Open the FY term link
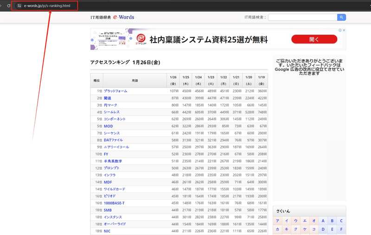 (106, 155)
